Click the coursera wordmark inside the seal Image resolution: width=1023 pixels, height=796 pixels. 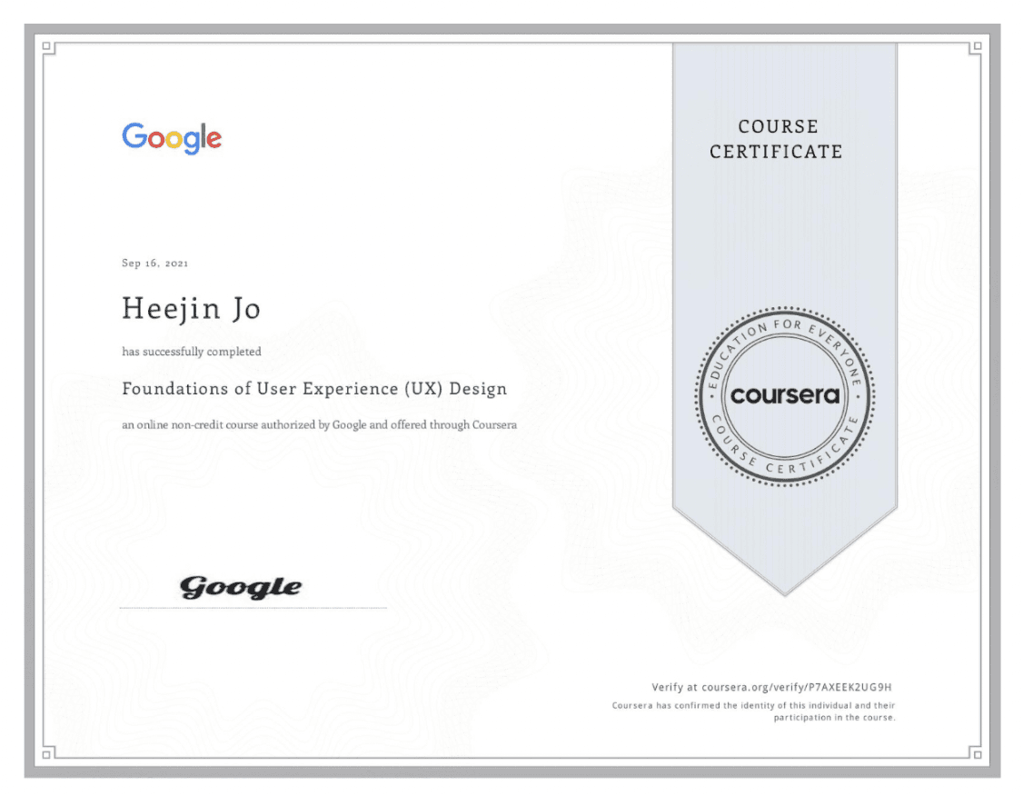click(785, 394)
